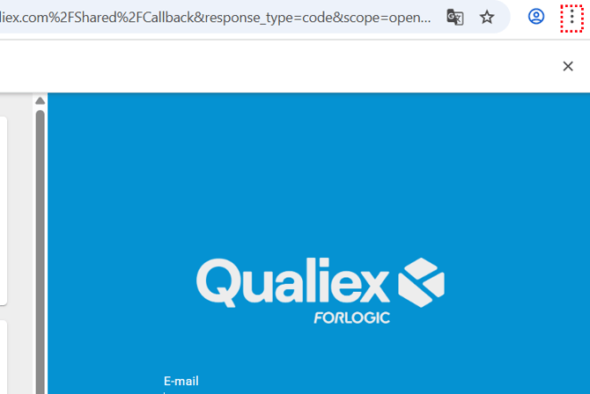
Task: Focus the E-mail input field
Action: 320,392
